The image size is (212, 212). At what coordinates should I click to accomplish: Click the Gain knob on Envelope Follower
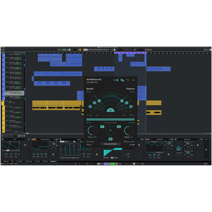click(46, 154)
